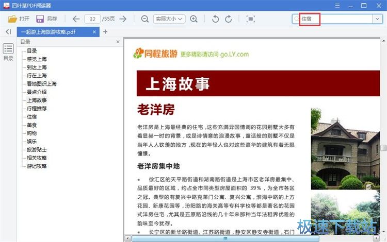Viewport: 387px width, 242px height.
Task: Click the vertical scrollbar thumb
Action: pyautogui.click(x=383, y=148)
